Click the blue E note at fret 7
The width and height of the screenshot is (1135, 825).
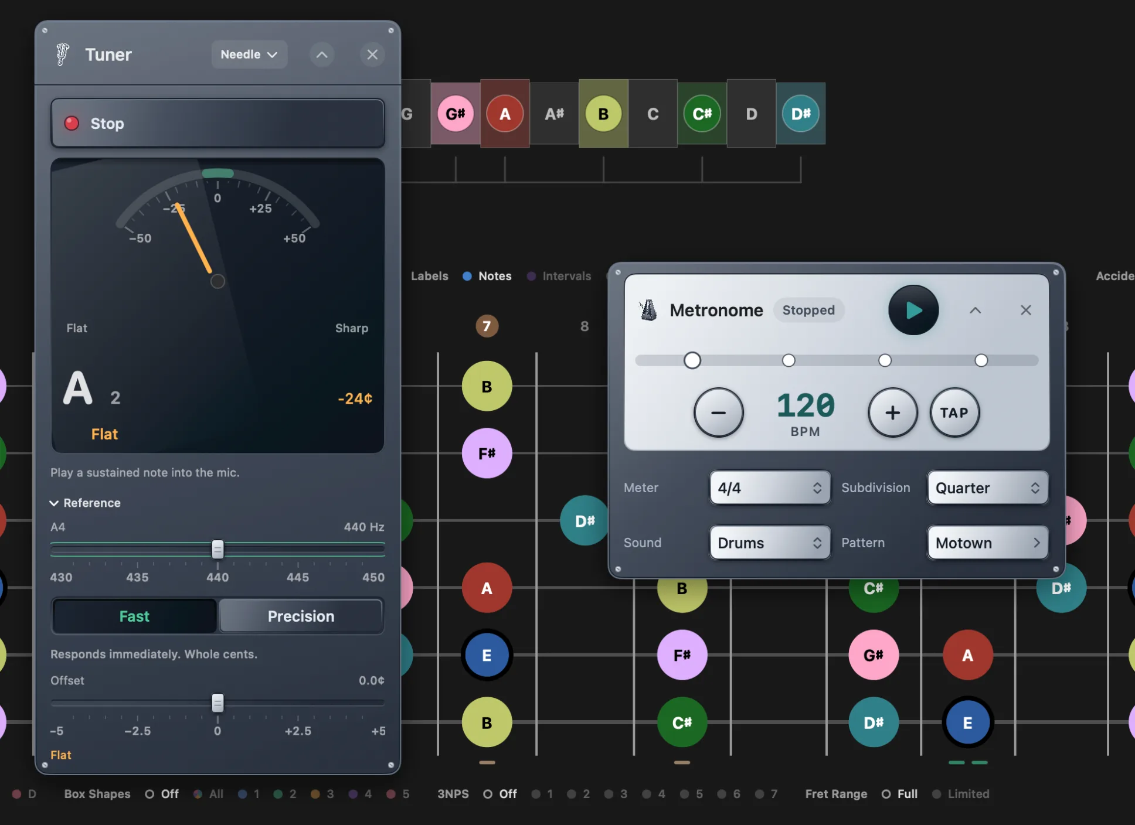pyautogui.click(x=487, y=655)
